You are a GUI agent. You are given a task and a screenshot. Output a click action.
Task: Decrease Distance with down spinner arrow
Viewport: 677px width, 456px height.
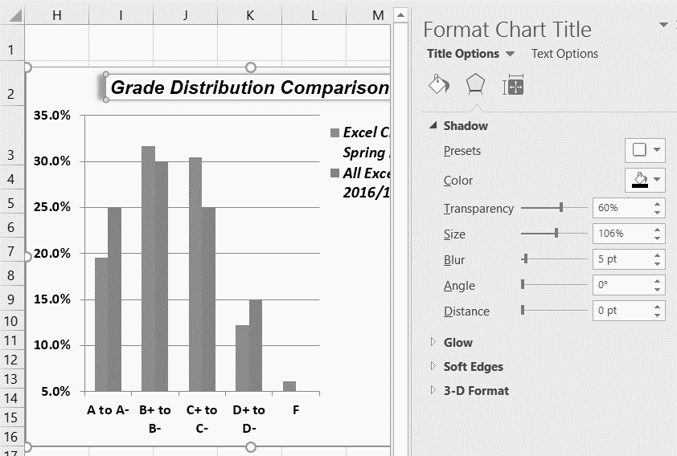point(657,315)
